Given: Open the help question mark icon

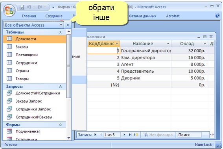Looking at the screenshot, I should pyautogui.click(x=217, y=15).
